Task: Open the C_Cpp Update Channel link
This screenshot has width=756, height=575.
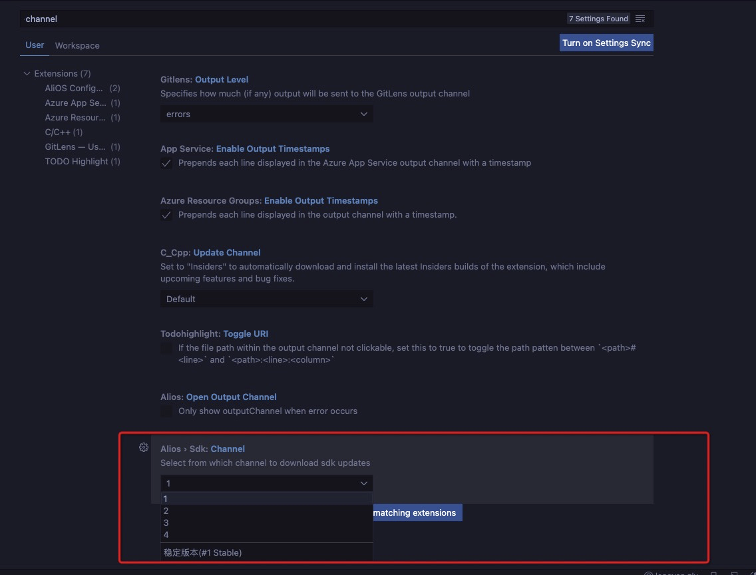Action: point(226,252)
